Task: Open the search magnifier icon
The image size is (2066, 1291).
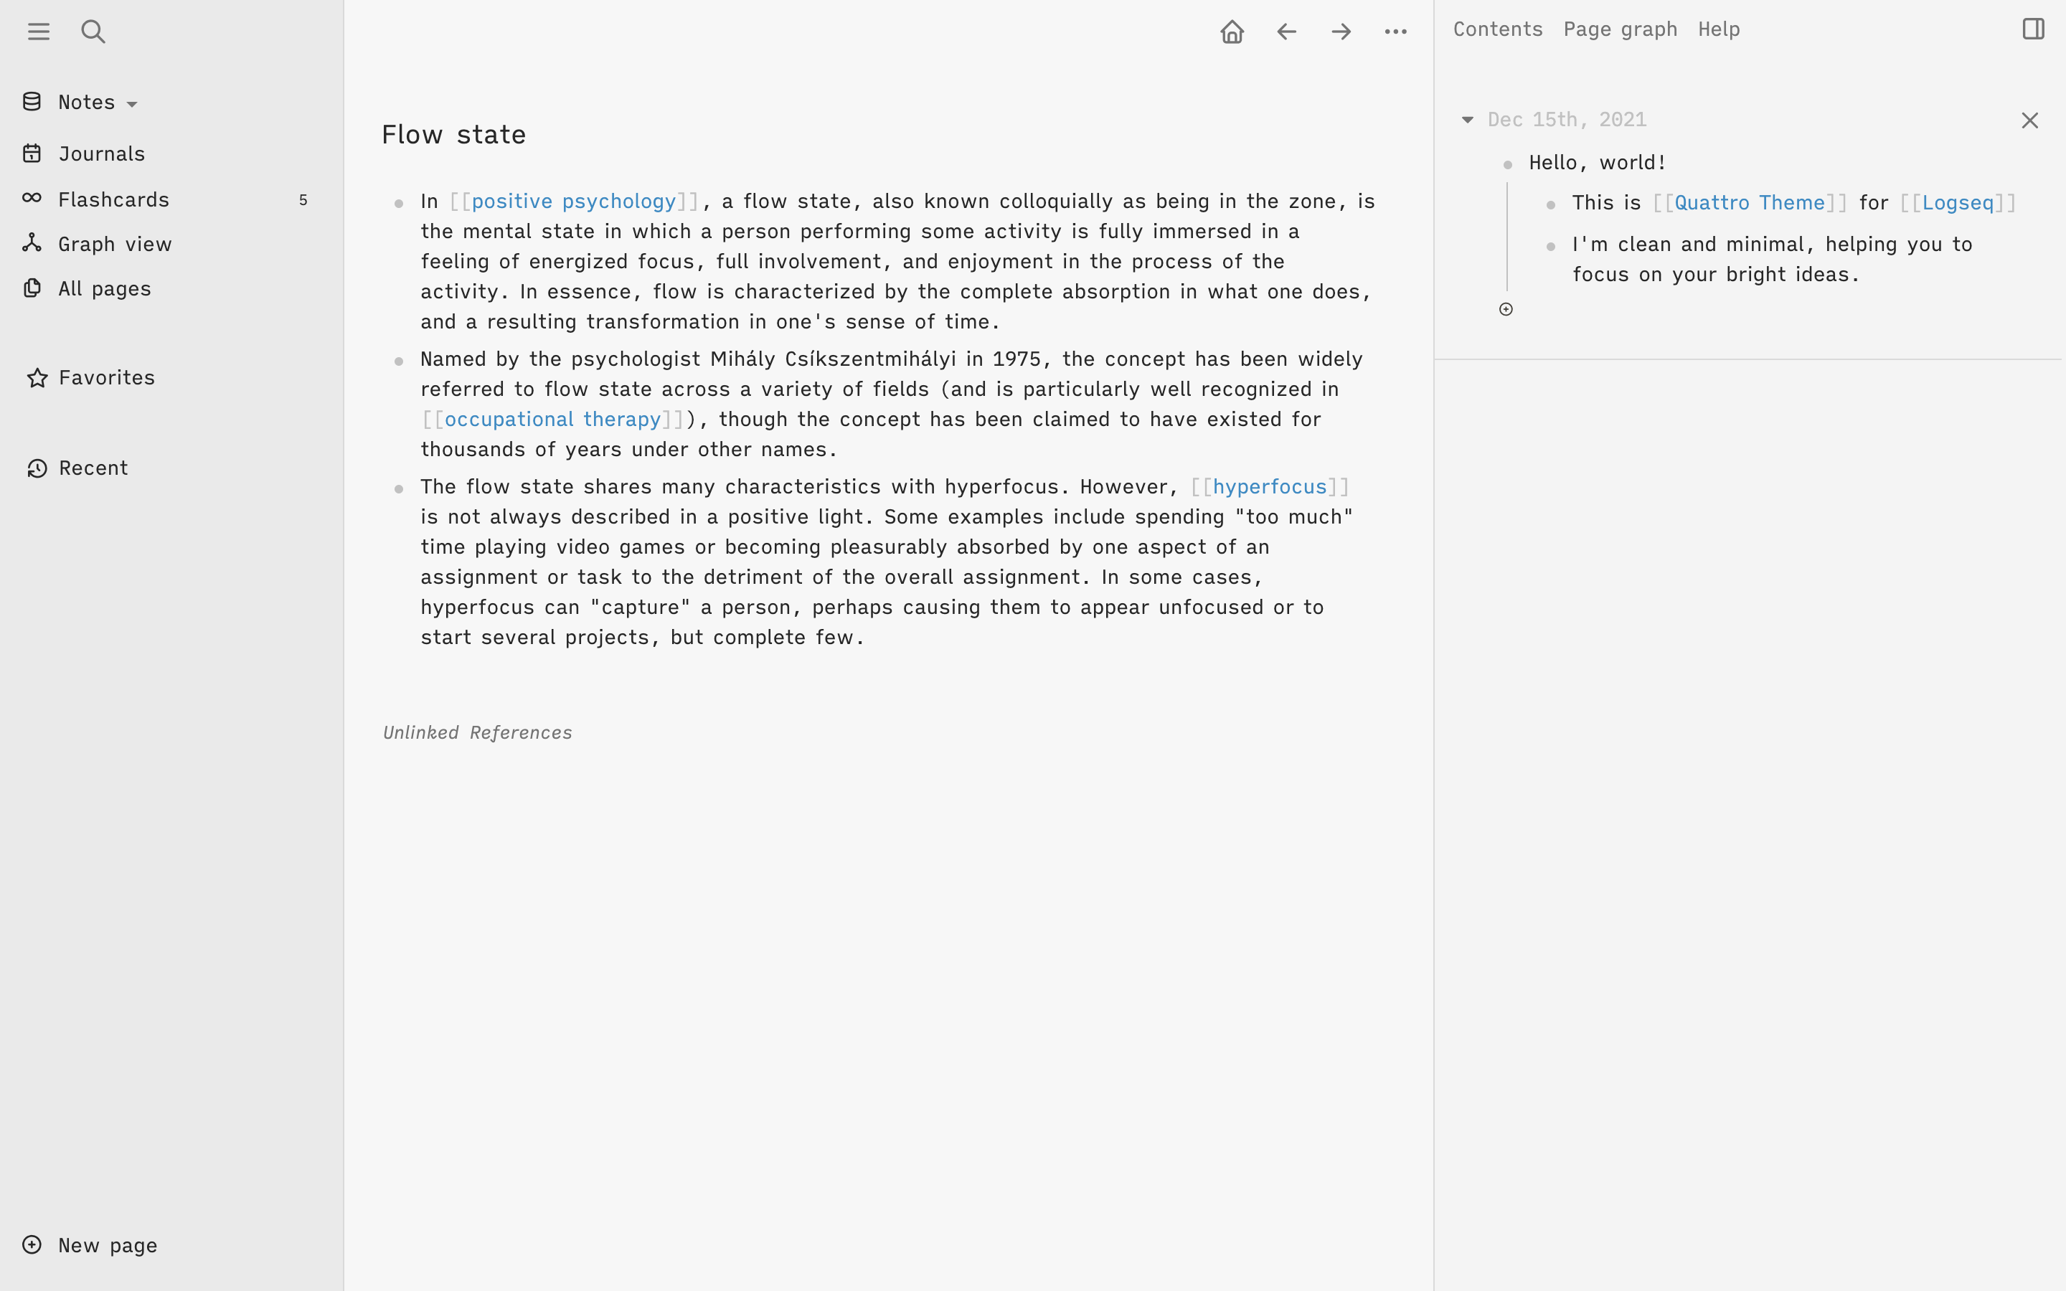Action: click(x=93, y=32)
